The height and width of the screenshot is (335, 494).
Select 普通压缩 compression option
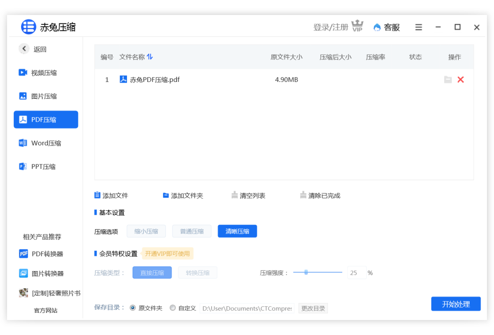point(191,231)
